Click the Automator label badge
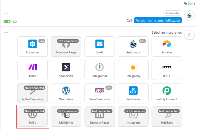197x130 pixels. (x=173, y=13)
